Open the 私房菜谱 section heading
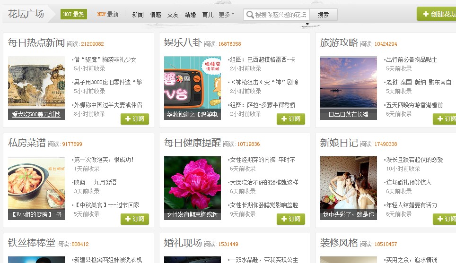This screenshot has height=263, width=456. pos(27,143)
